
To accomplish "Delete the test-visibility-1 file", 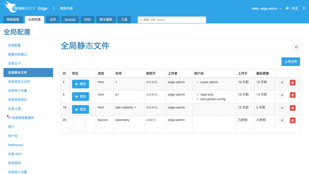I will click(x=293, y=108).
